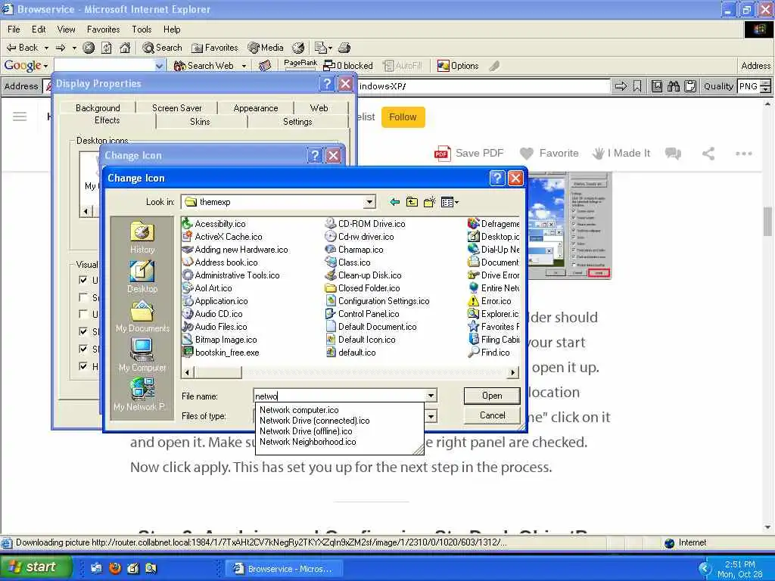Click the popup blocker '0 blocked' button
The height and width of the screenshot is (581, 775).
click(x=348, y=66)
